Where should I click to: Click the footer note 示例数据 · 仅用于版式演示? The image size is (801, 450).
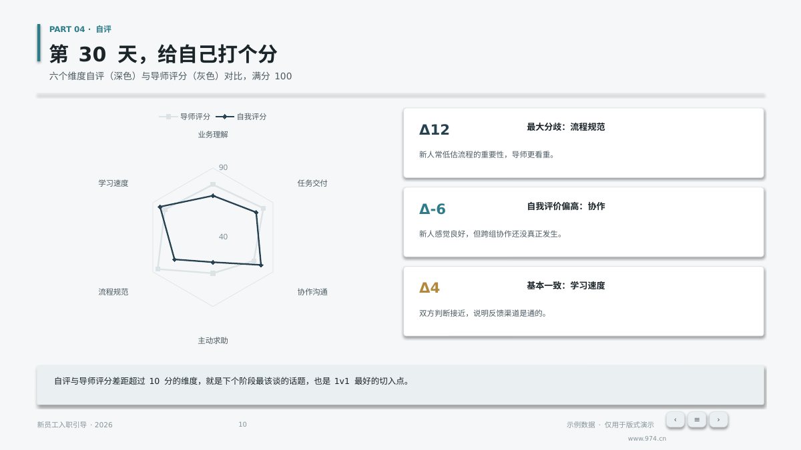[x=610, y=425]
